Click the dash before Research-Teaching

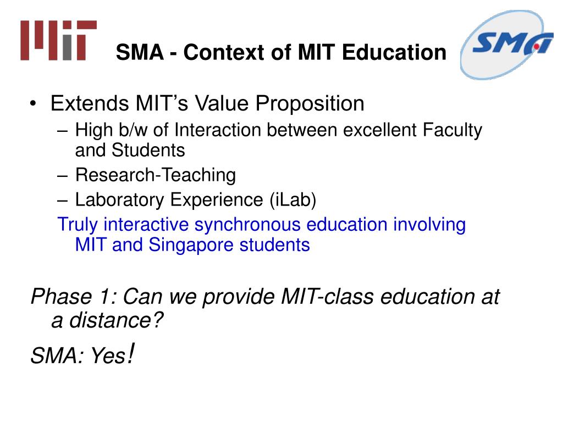63,176
